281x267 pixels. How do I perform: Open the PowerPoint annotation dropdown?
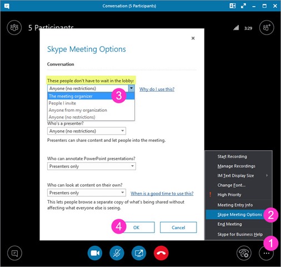[x=92, y=166]
